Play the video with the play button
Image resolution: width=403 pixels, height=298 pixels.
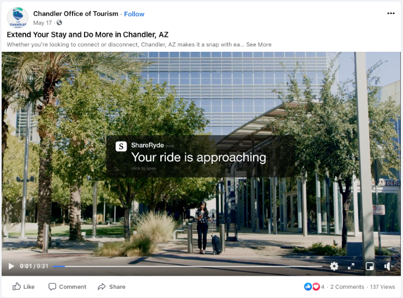pos(11,266)
